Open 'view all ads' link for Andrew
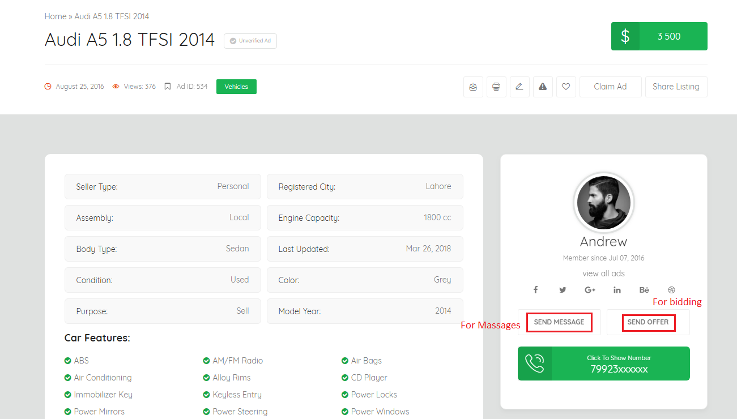Viewport: 737px width, 419px height. [604, 273]
